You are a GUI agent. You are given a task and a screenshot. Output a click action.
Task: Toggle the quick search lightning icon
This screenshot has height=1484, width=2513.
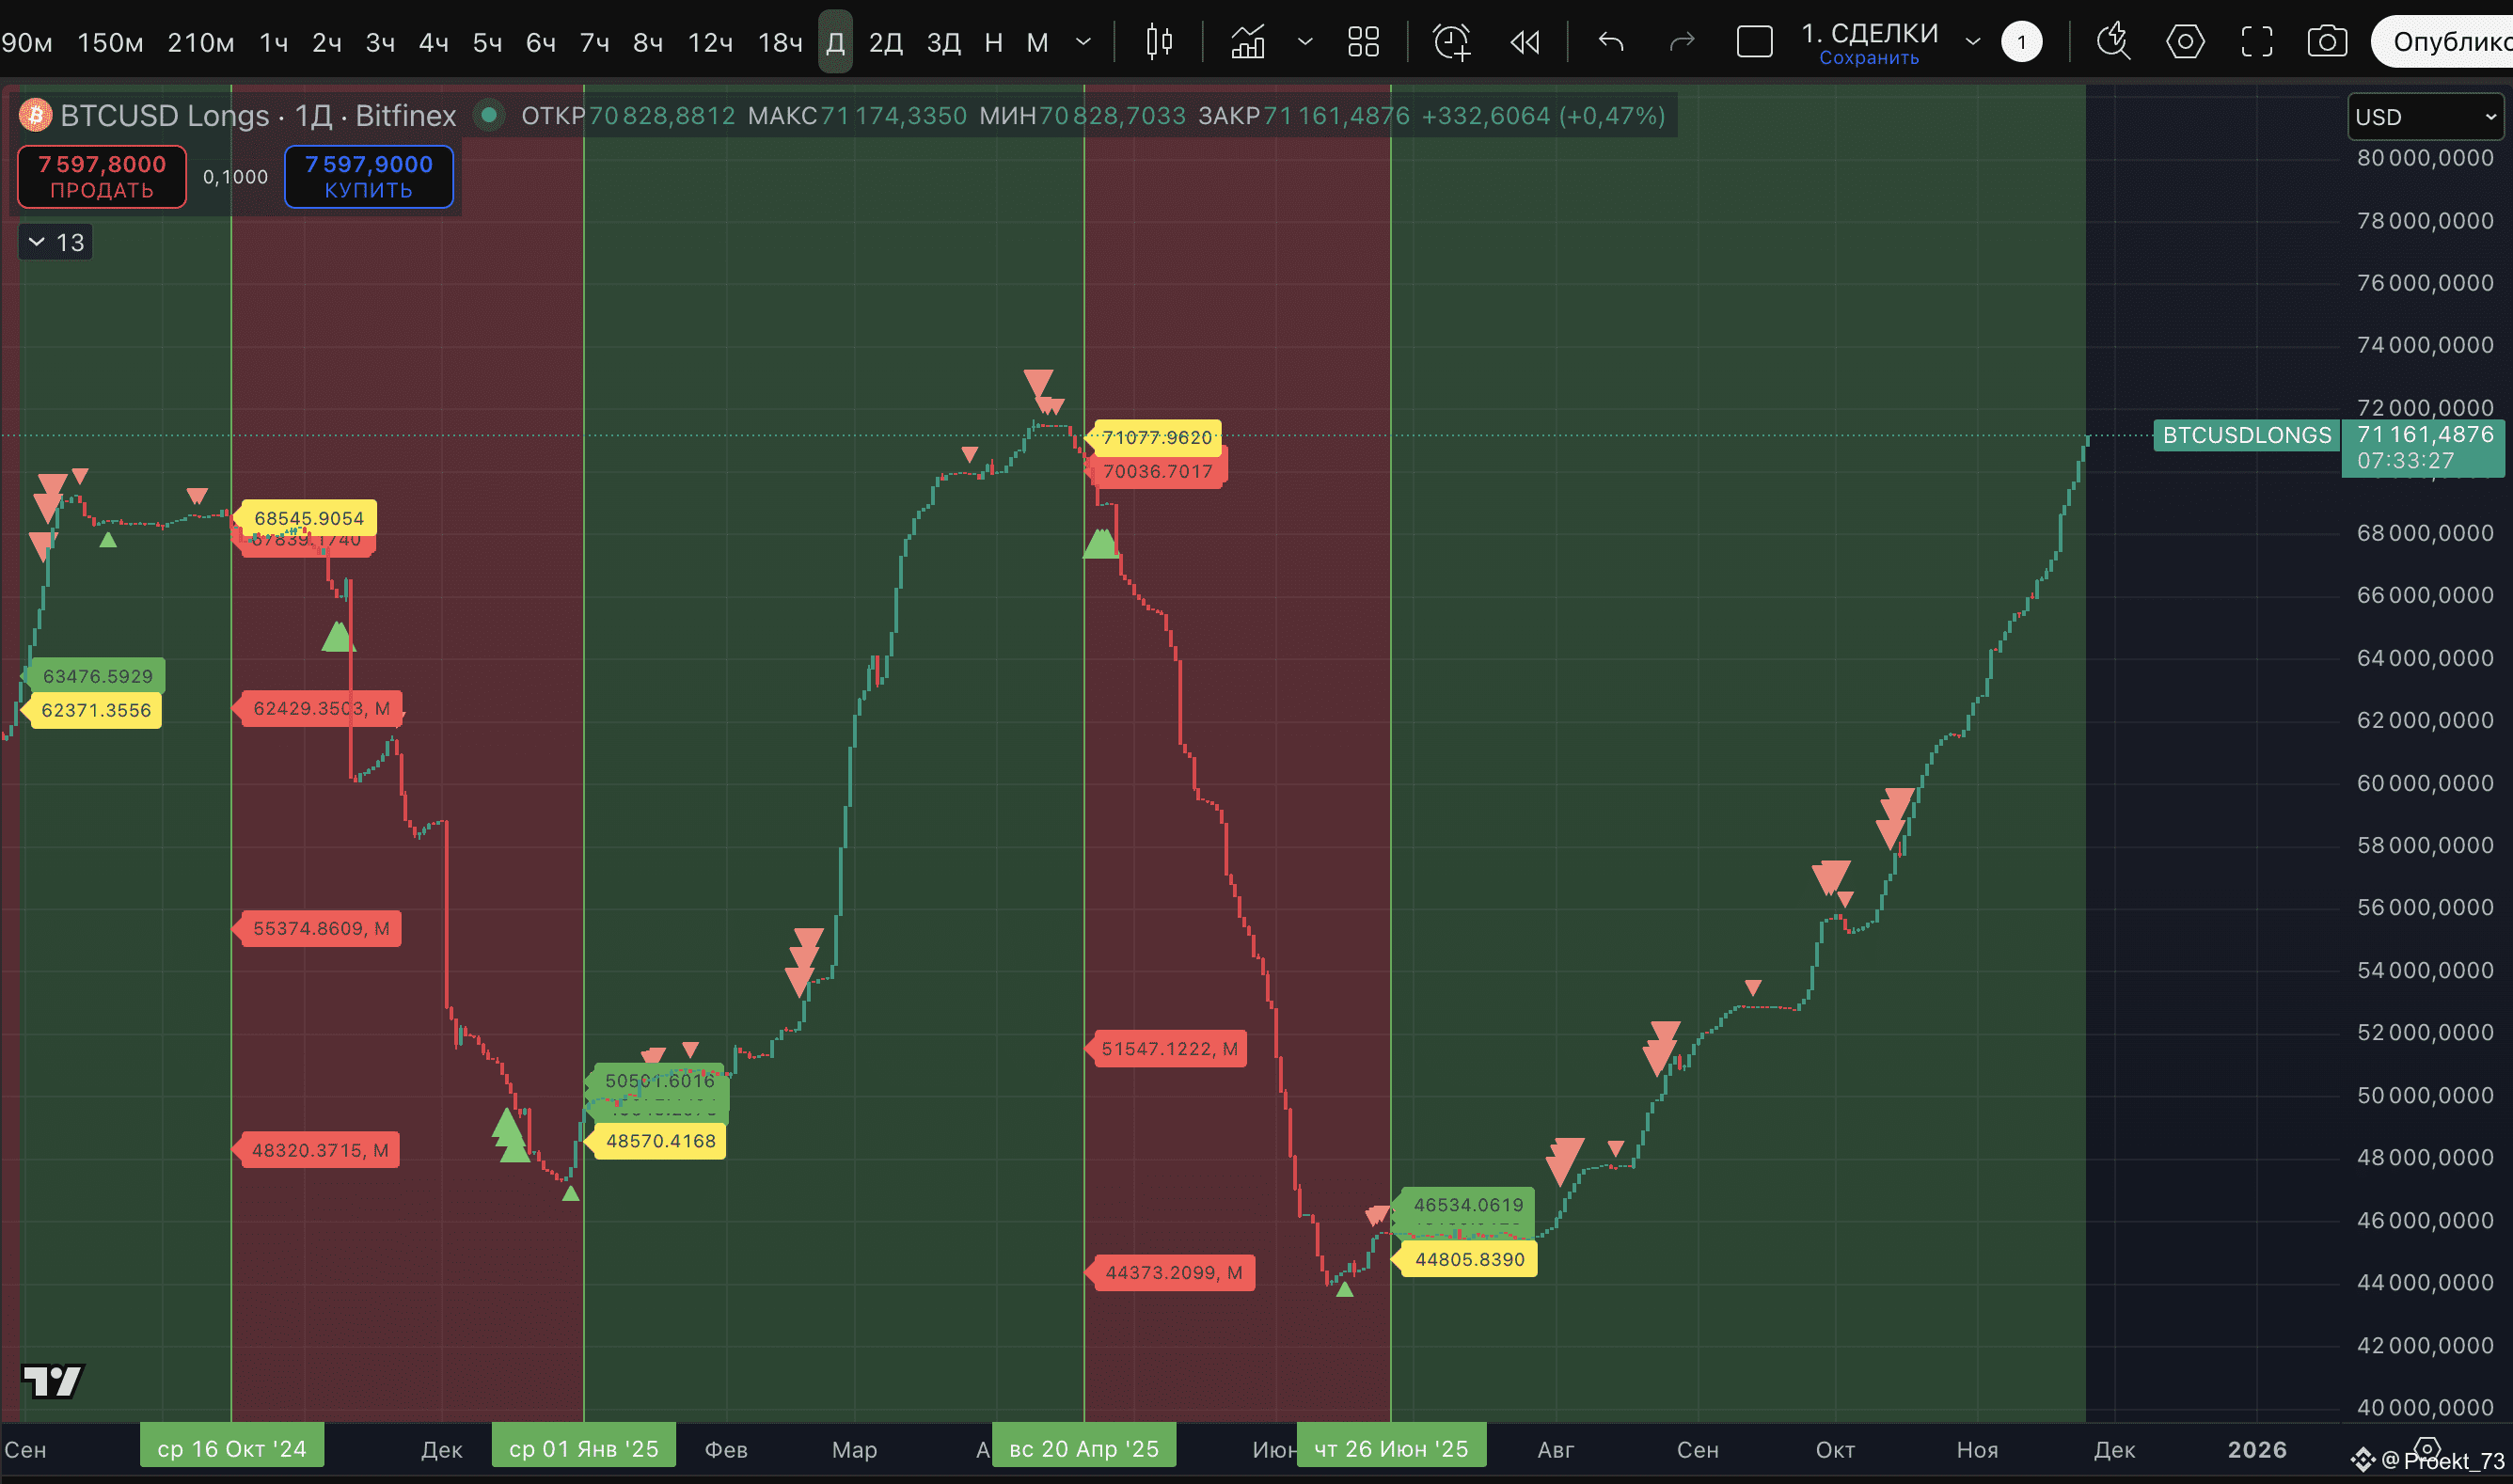pos(2113,42)
